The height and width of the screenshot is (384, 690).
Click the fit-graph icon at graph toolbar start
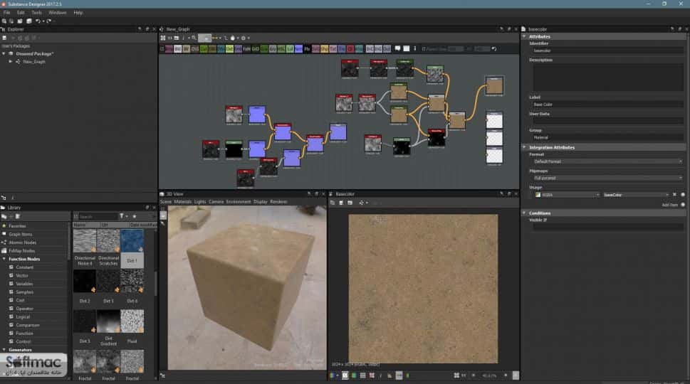[x=163, y=38]
